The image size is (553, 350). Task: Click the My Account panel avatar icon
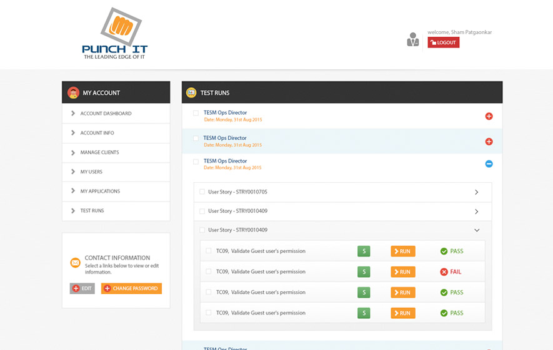tap(73, 93)
